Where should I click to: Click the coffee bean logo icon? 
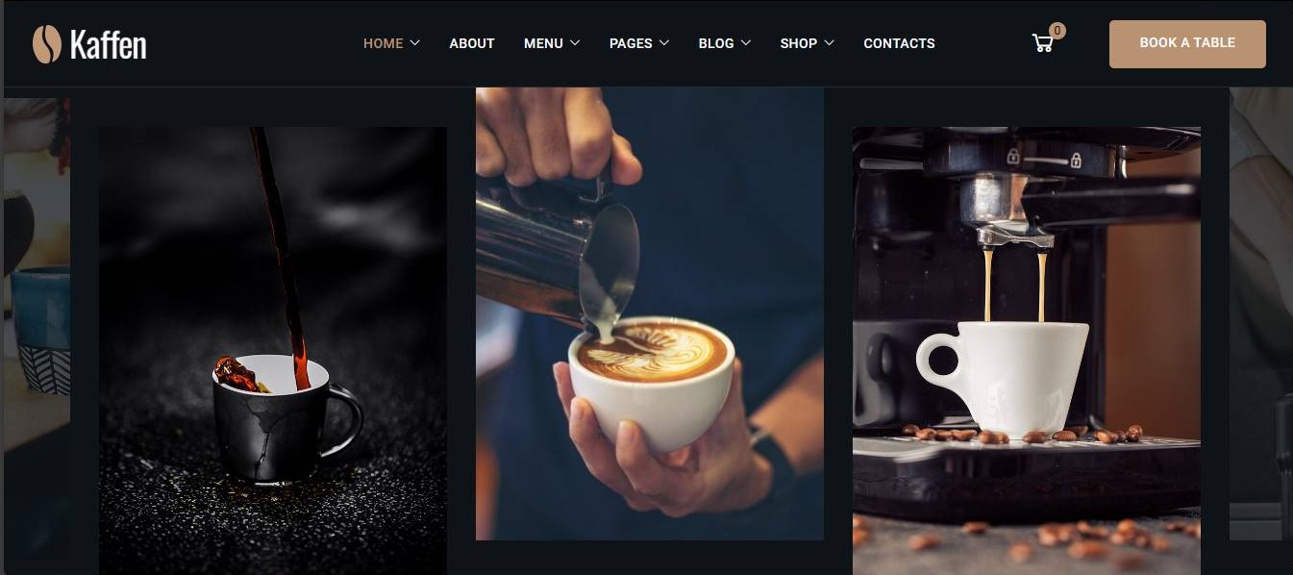(x=46, y=44)
